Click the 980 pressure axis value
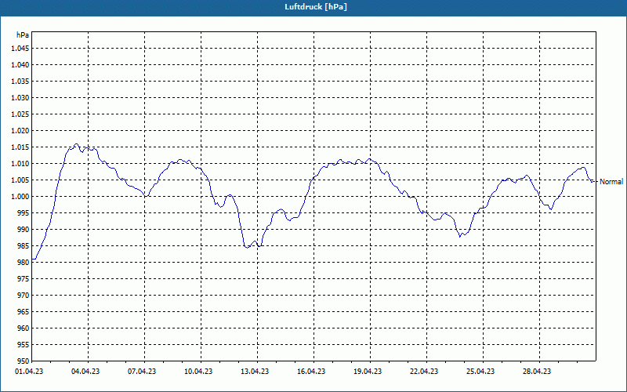This screenshot has height=392, width=627. [x=24, y=263]
